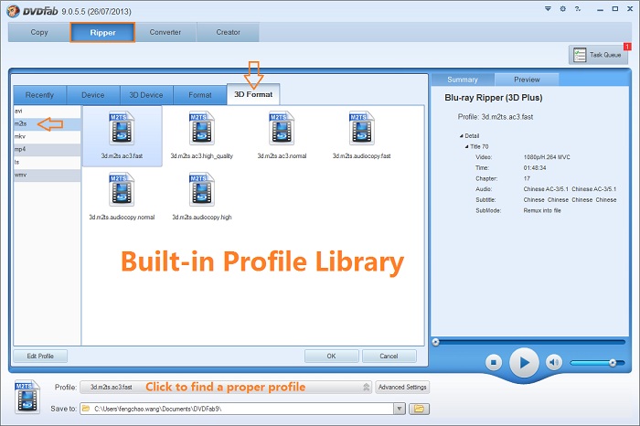Show the Preview tab

pyautogui.click(x=527, y=80)
